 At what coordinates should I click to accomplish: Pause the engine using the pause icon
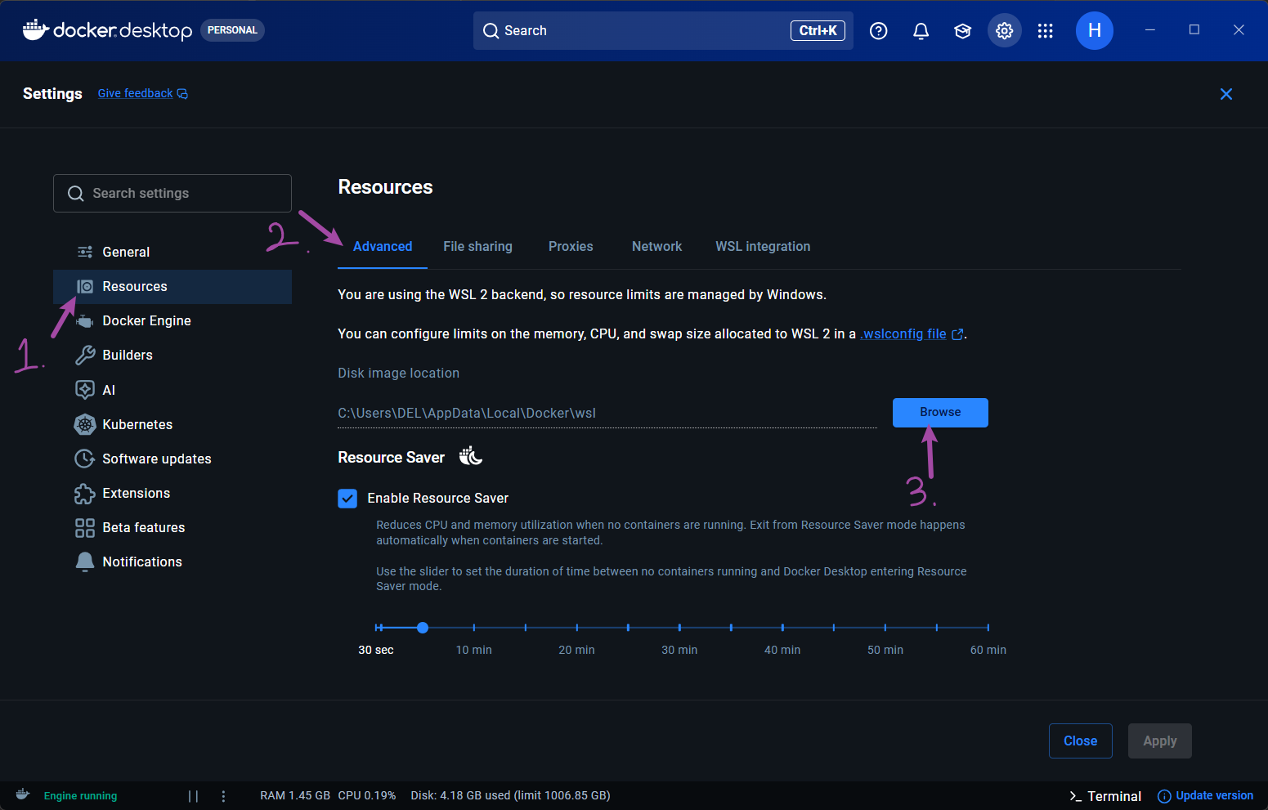pos(193,795)
